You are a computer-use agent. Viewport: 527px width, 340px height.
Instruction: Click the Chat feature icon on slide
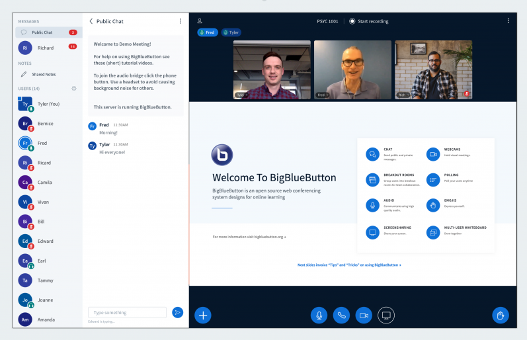(372, 154)
